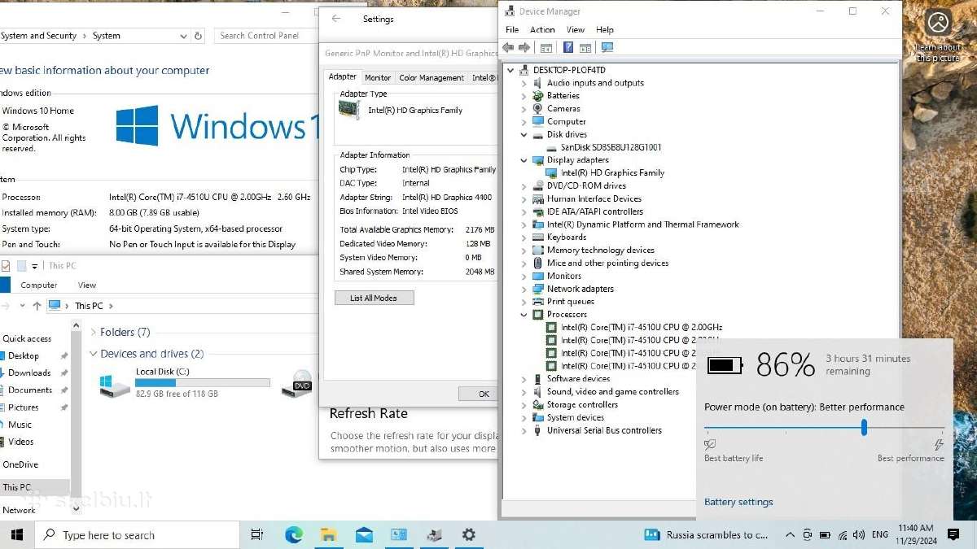The height and width of the screenshot is (549, 977).
Task: Collapse Display adapters node
Action: [524, 160]
